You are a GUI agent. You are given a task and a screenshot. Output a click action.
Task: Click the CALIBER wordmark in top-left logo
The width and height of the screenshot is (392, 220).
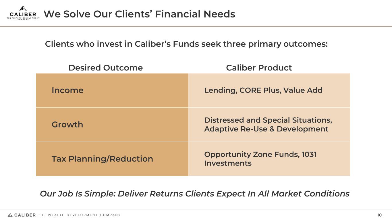[x=23, y=14]
